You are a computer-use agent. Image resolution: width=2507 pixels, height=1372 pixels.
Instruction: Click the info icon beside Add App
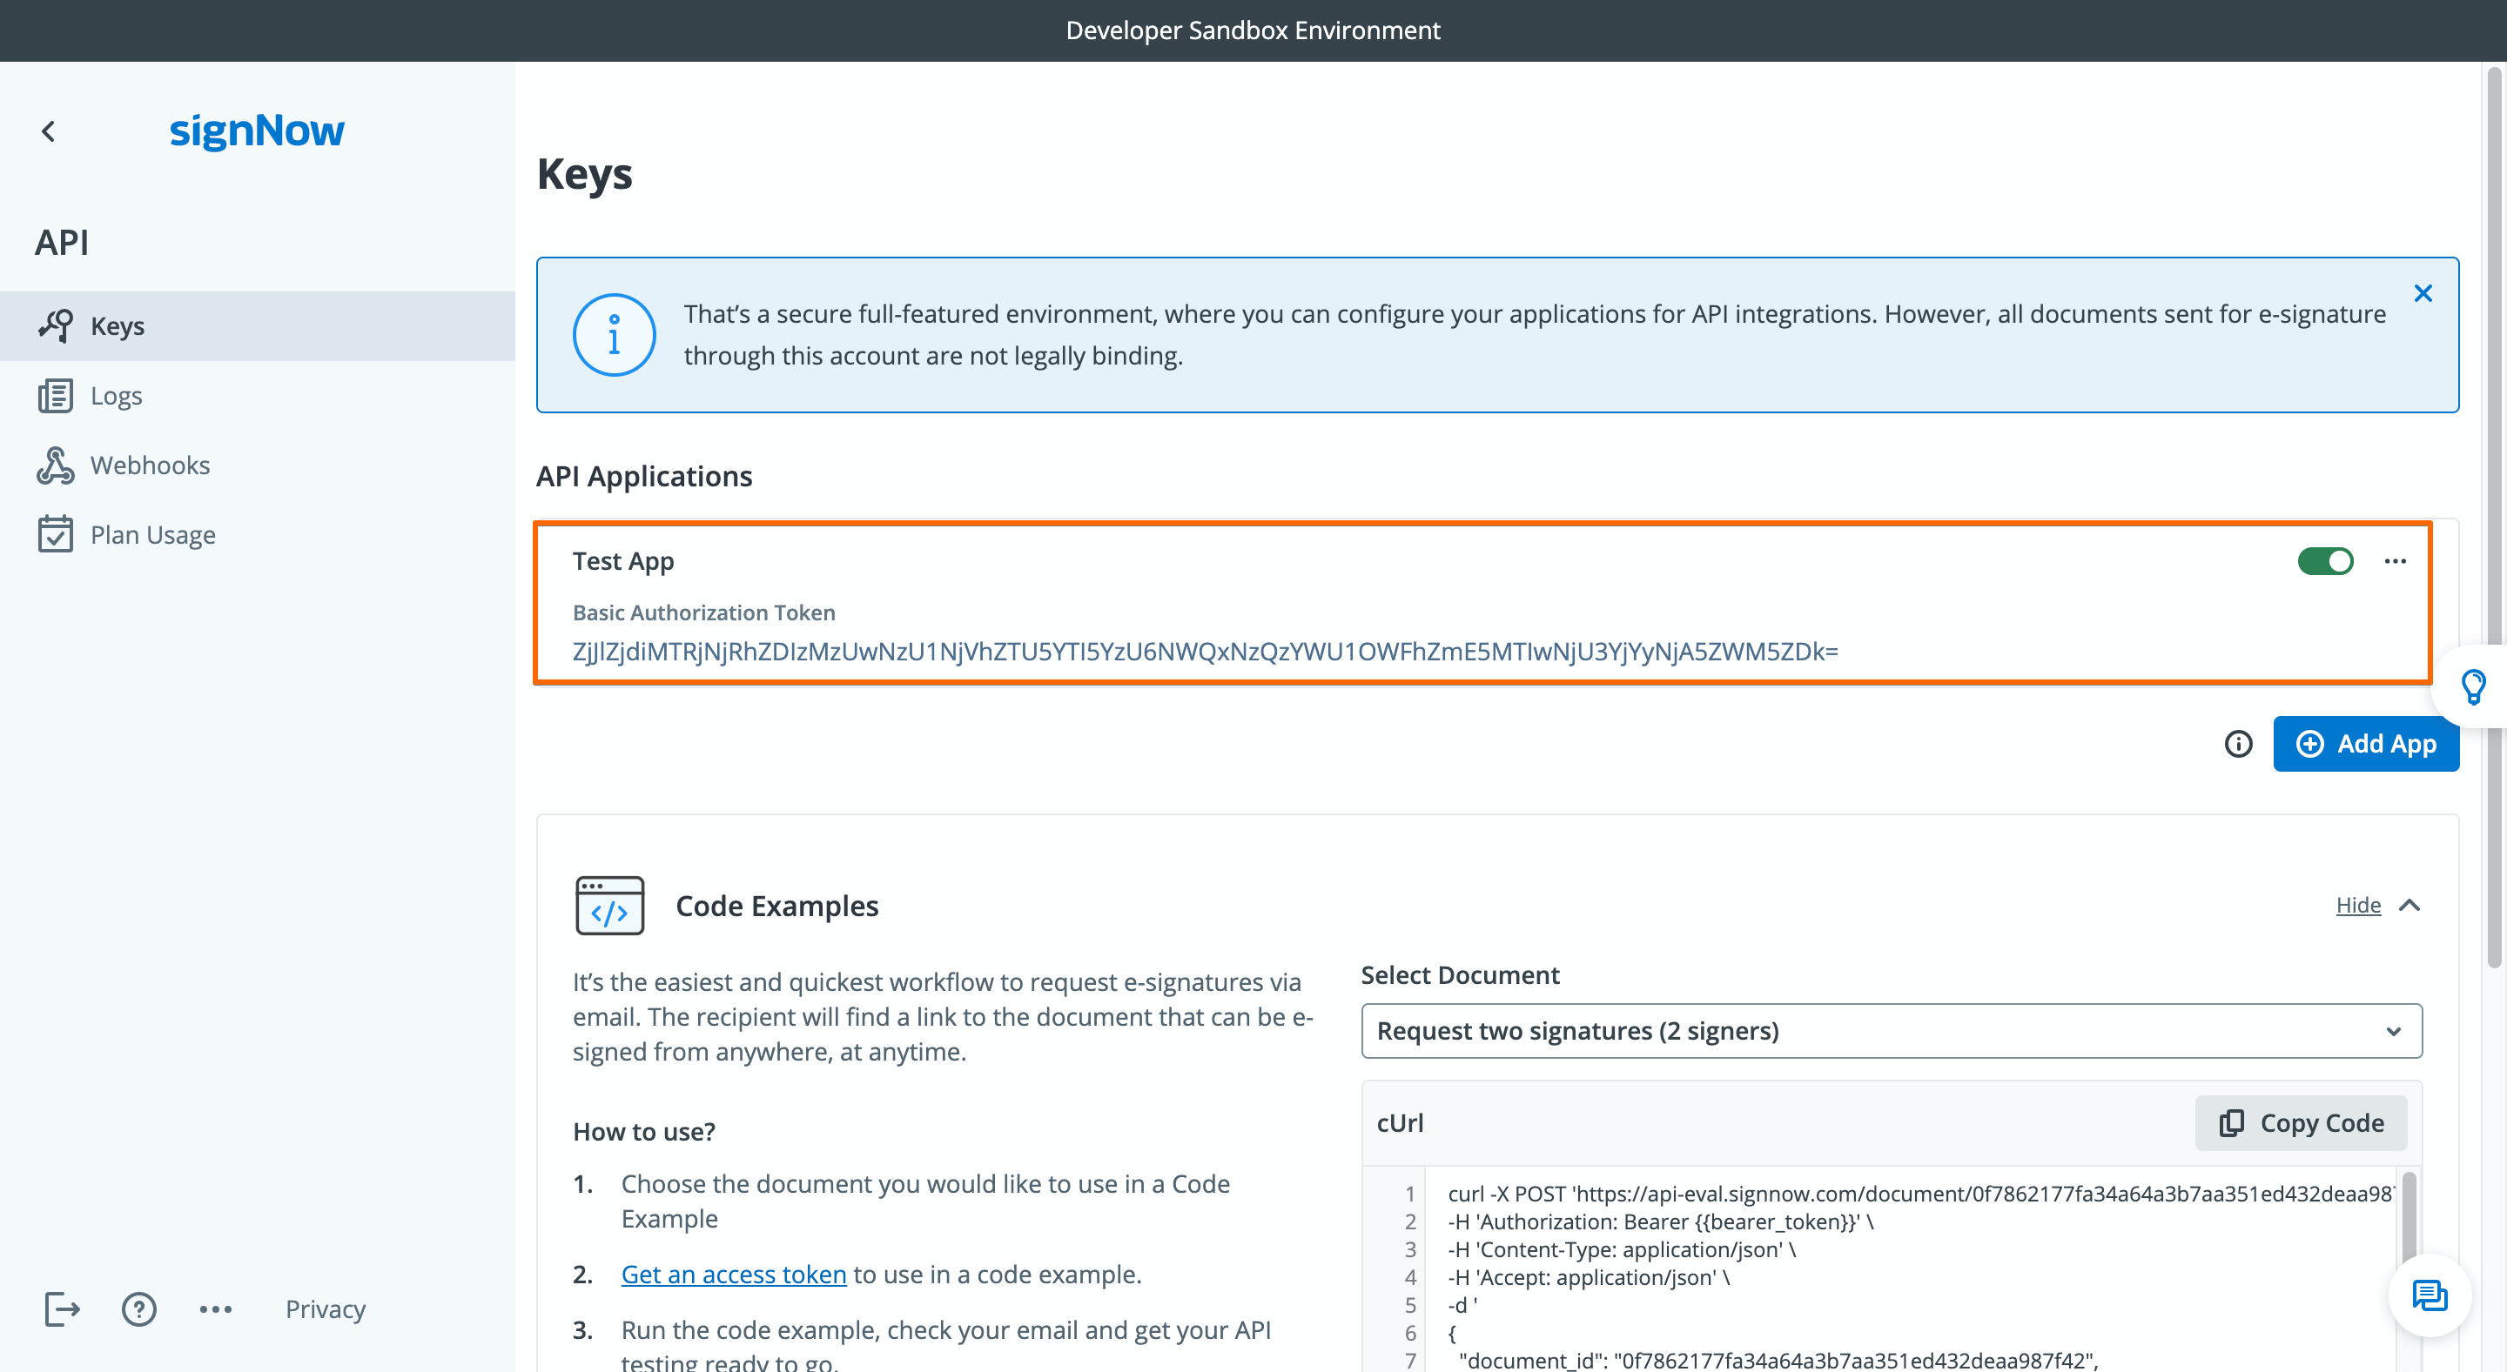[2238, 744]
